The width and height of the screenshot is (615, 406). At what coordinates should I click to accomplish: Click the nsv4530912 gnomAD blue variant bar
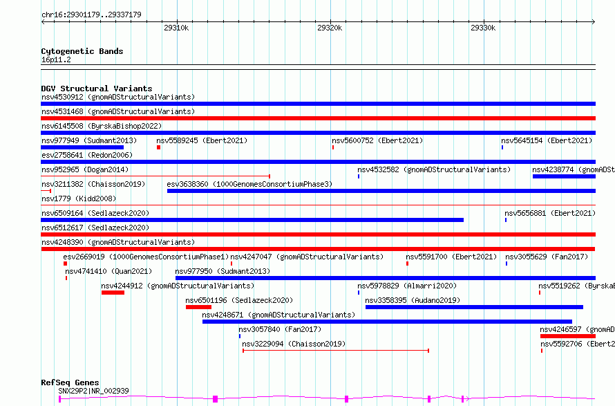[318, 104]
